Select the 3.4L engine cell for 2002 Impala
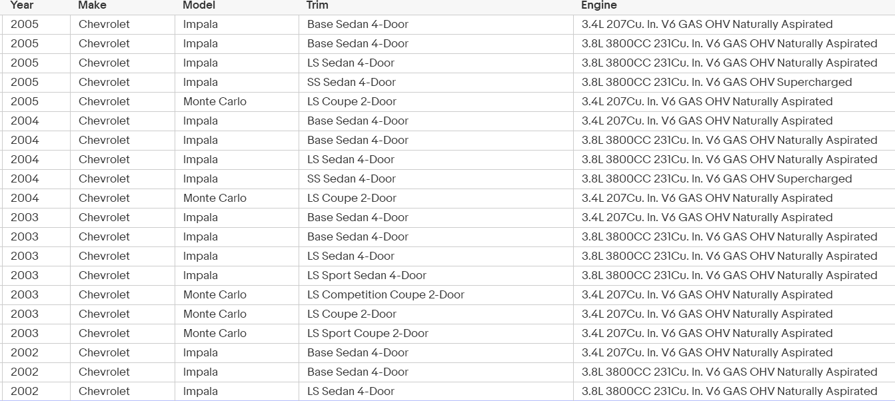Image resolution: width=895 pixels, height=401 pixels. (x=734, y=352)
